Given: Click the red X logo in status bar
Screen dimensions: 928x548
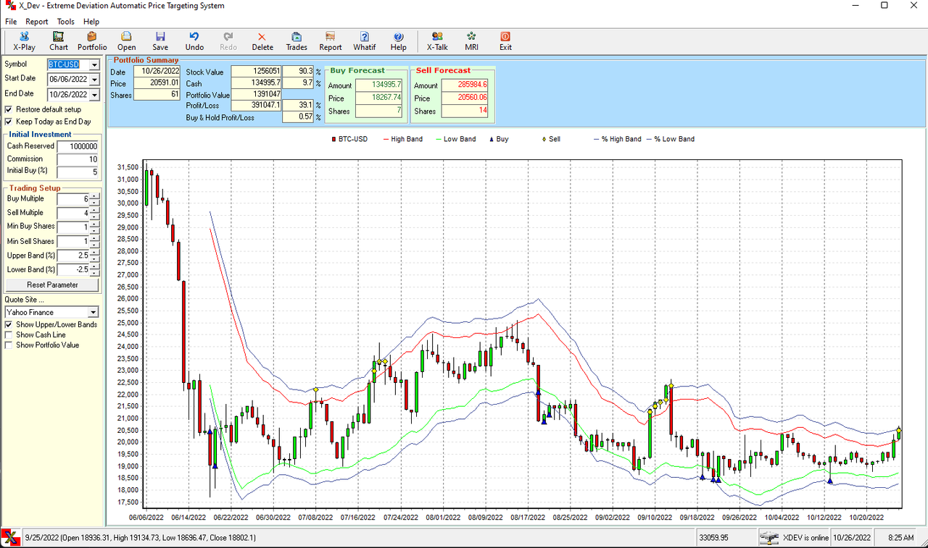Looking at the screenshot, I should click(x=10, y=537).
